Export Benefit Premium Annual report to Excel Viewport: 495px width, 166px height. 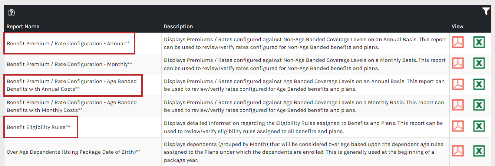click(x=479, y=42)
